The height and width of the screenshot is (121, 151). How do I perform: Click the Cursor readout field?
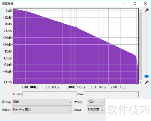click(x=50, y=94)
